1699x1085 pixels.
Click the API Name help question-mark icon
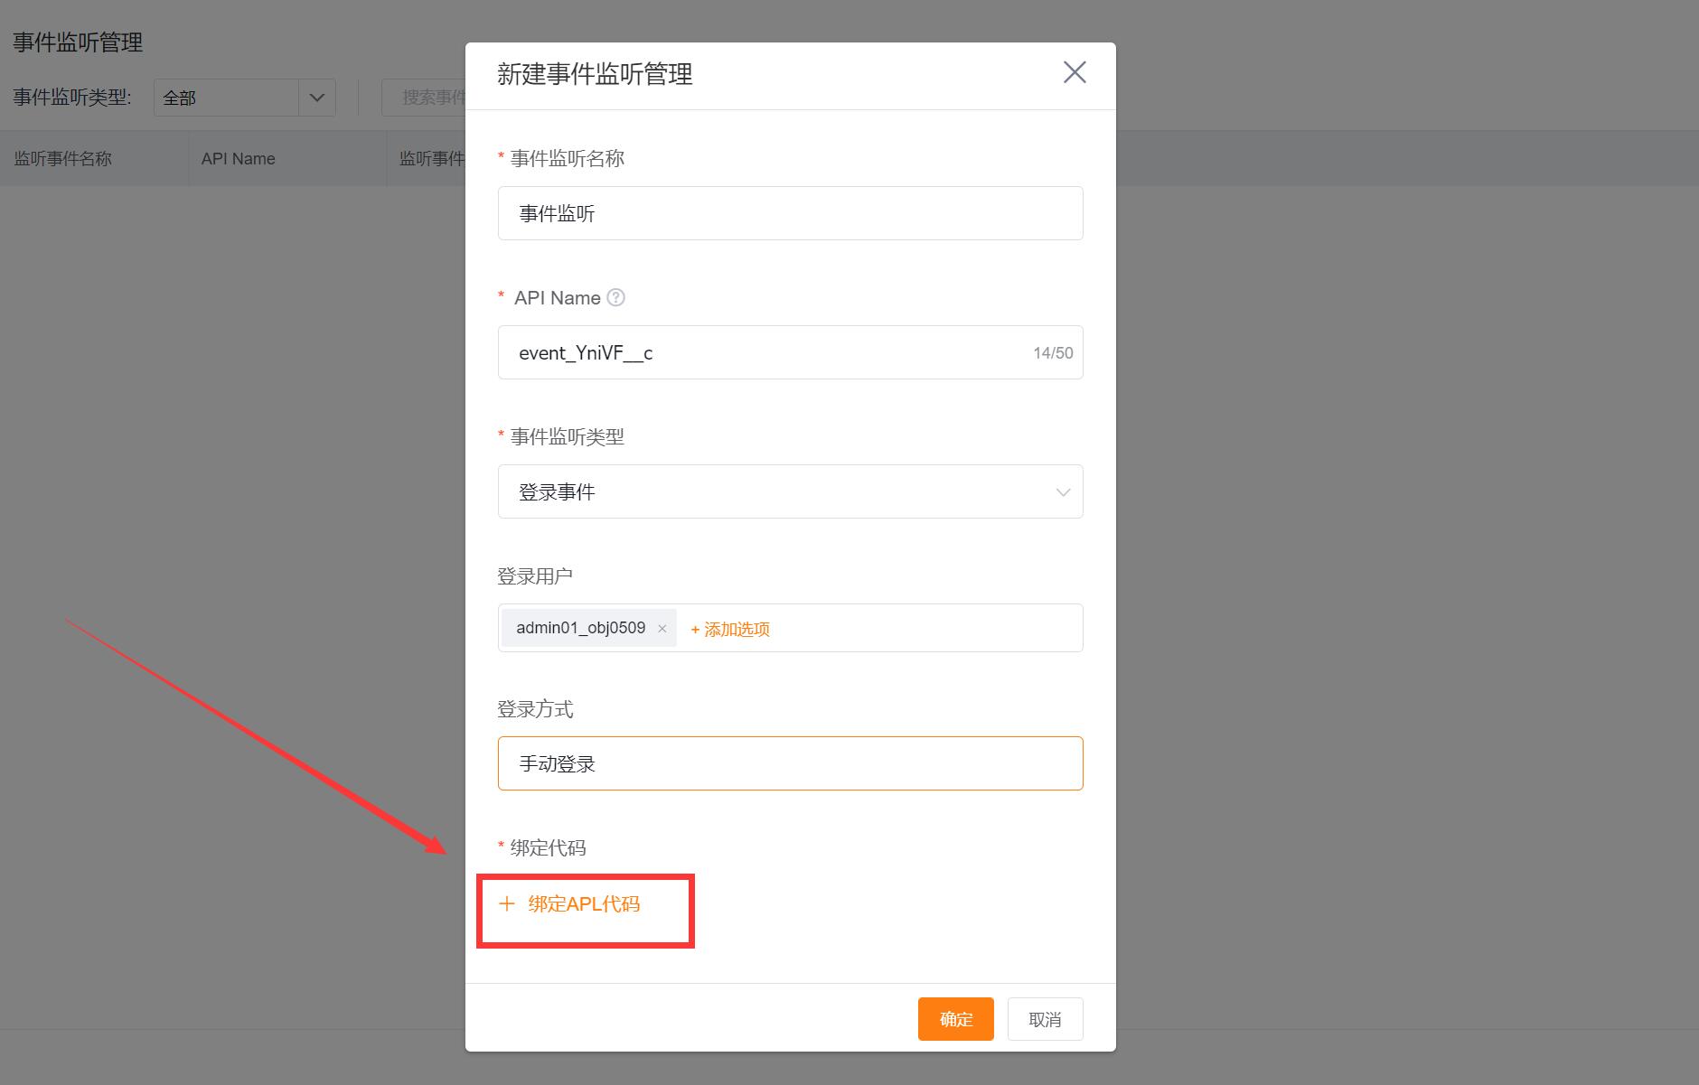click(615, 297)
